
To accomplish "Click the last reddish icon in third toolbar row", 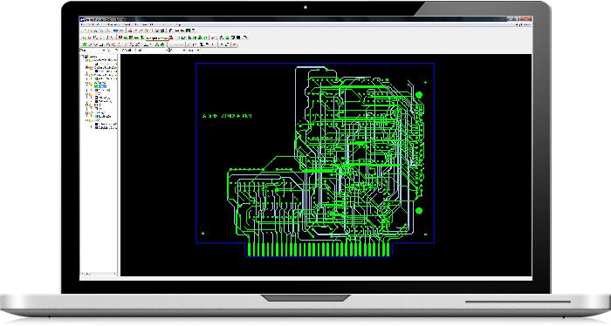I will point(234,44).
